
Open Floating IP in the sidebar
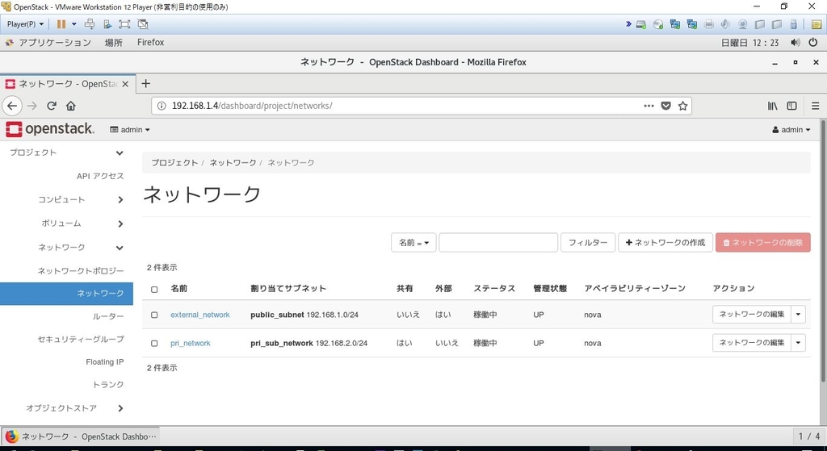click(x=105, y=362)
